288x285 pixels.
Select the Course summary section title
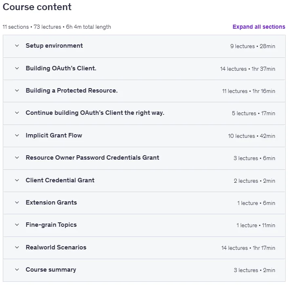click(x=51, y=270)
